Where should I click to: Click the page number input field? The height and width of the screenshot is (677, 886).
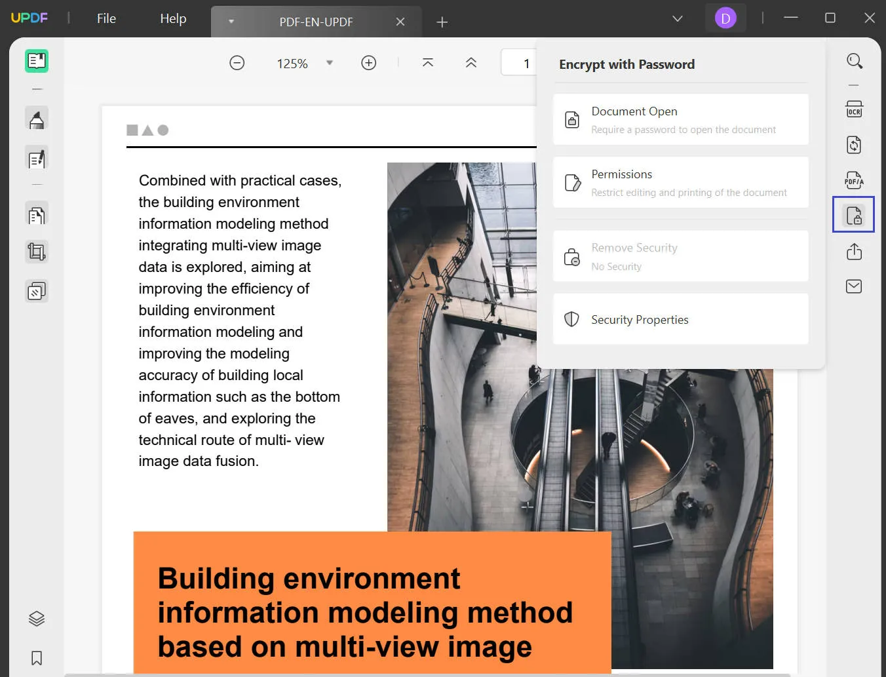click(x=521, y=63)
